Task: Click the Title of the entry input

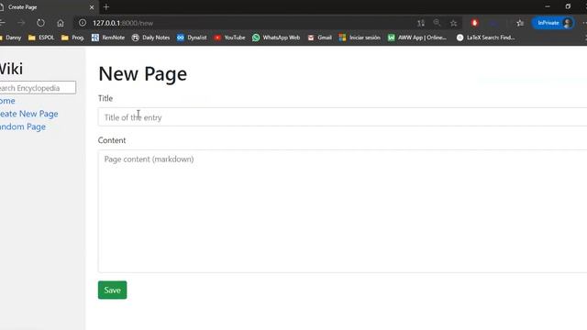Action: 342,117
